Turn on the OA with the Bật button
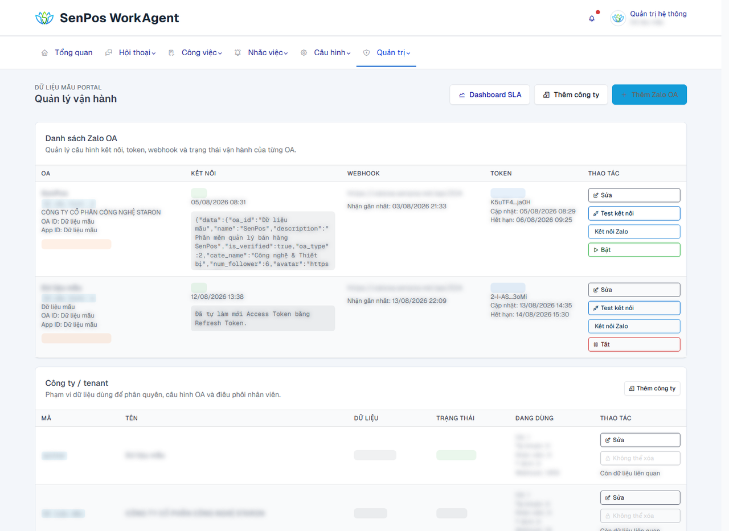Screen dimensions: 729x531 pos(634,250)
